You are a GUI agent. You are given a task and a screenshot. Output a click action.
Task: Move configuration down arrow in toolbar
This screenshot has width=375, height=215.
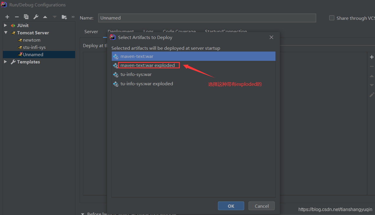coord(55,17)
